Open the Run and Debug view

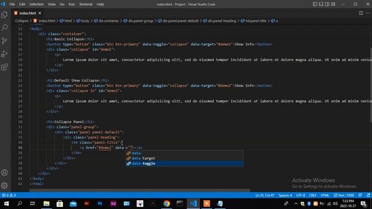[4, 54]
